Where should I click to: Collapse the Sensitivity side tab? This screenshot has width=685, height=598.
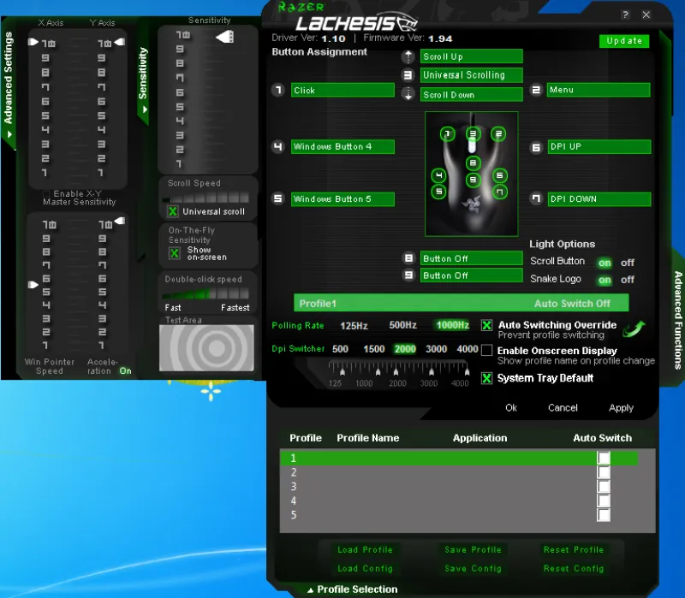click(143, 80)
